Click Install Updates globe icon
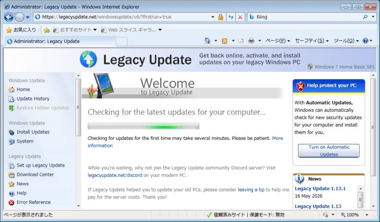The height and width of the screenshot is (222, 380). point(12,132)
